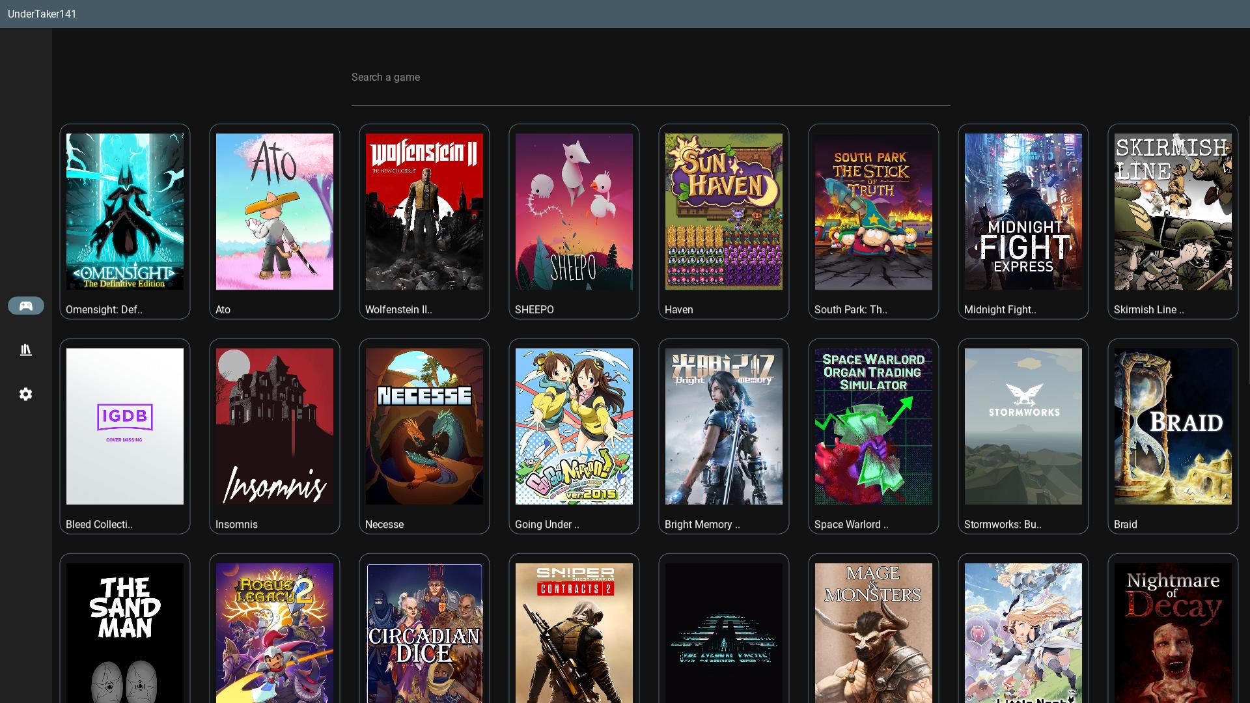Select the Ato game cover
Screen dimensions: 1250x703
pos(275,212)
